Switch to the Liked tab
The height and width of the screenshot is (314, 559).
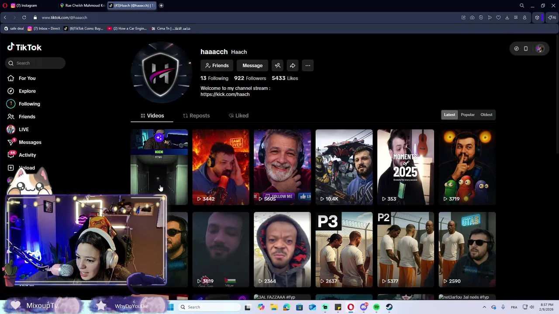coord(238,116)
